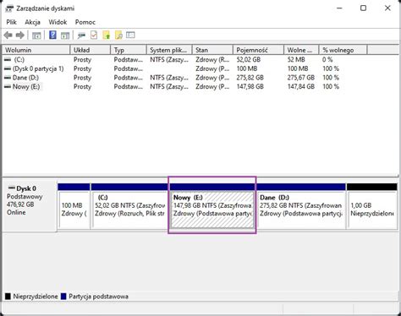
Task: Click the drive icon beside (C:) volume row
Action: pyautogui.click(x=8, y=59)
